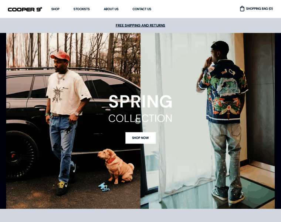Click the Cooper 9 logo

pyautogui.click(x=25, y=9)
